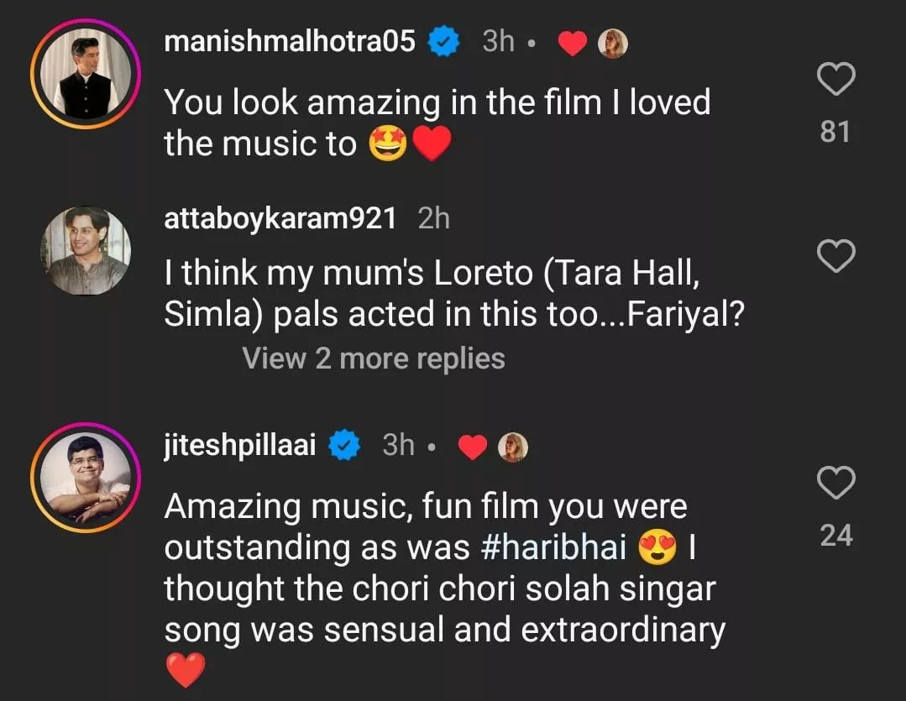Click verified badge beside jiteshpillaai

[343, 446]
